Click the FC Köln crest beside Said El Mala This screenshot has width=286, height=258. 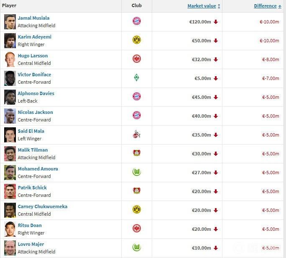(136, 134)
